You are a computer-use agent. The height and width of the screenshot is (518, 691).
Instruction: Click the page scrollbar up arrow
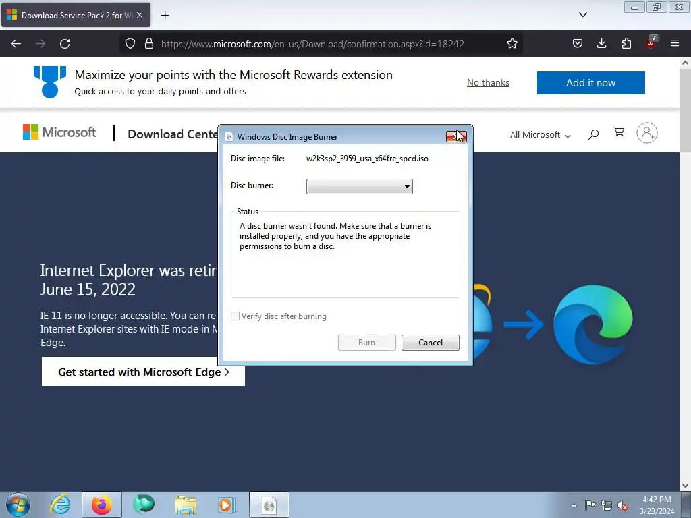coord(685,63)
